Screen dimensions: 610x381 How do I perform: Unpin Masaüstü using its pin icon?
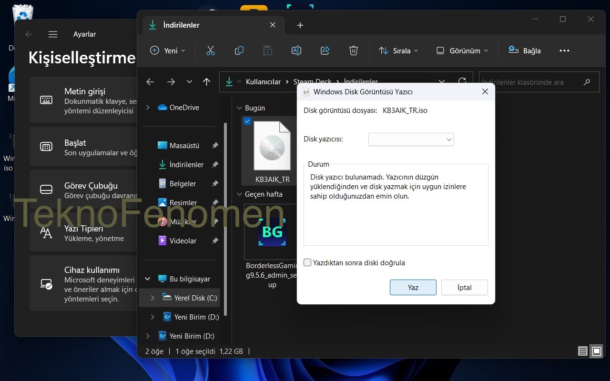[x=215, y=146]
